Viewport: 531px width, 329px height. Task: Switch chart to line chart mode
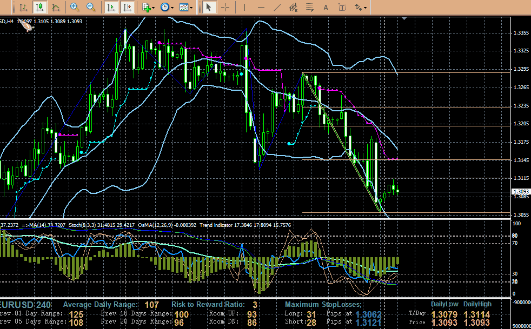click(x=56, y=8)
